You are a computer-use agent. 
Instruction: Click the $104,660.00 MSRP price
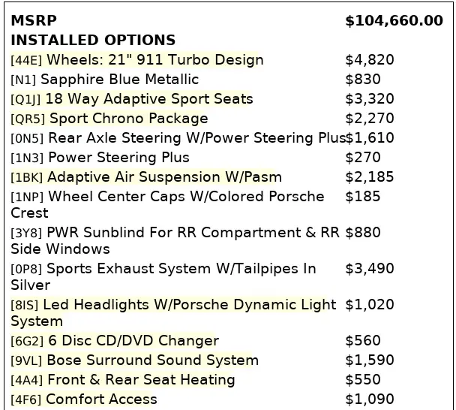[x=394, y=21]
